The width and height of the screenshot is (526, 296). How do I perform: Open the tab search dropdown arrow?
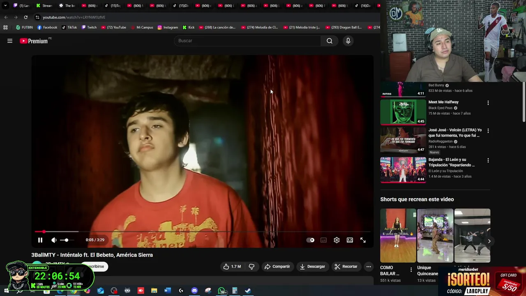5,6
